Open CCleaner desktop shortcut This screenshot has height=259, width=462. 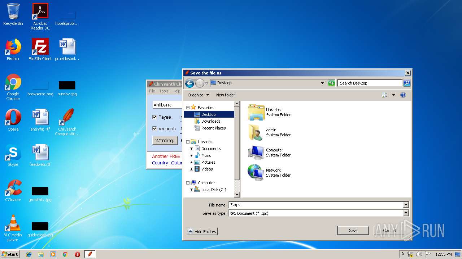click(x=13, y=191)
